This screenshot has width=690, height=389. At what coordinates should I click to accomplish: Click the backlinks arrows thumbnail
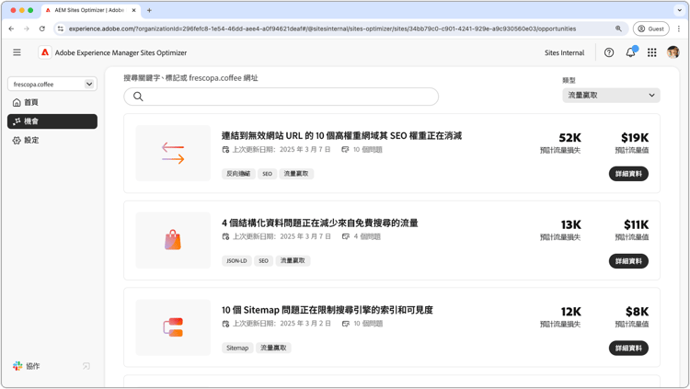coord(173,154)
